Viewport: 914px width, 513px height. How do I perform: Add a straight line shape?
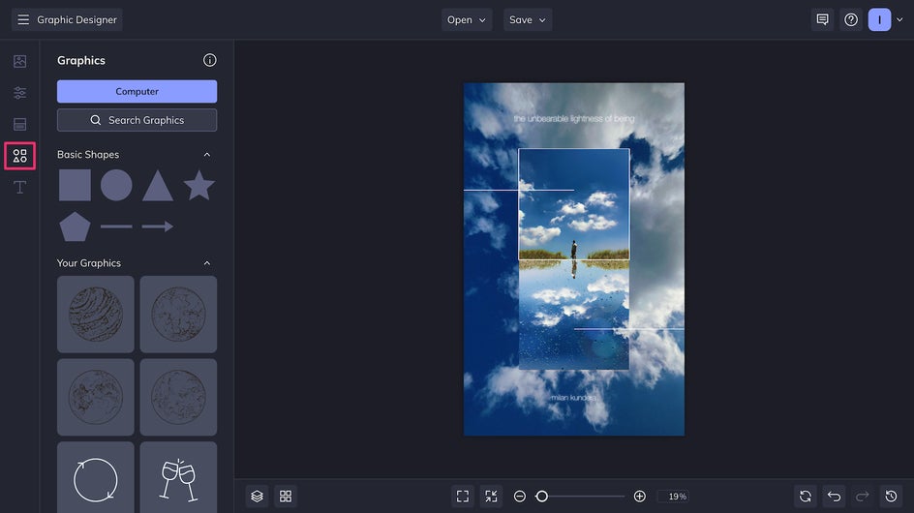pos(116,226)
